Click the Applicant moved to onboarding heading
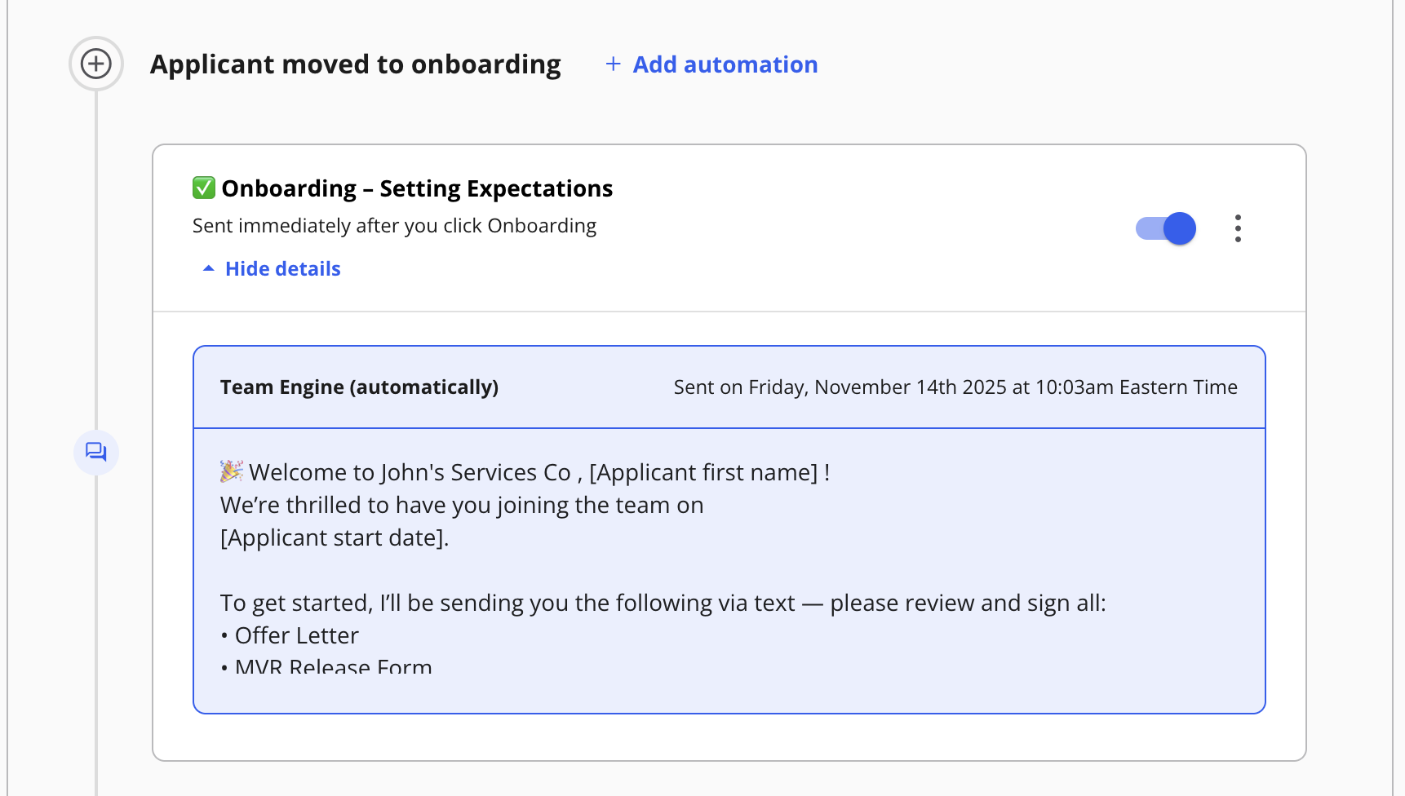 coord(355,64)
